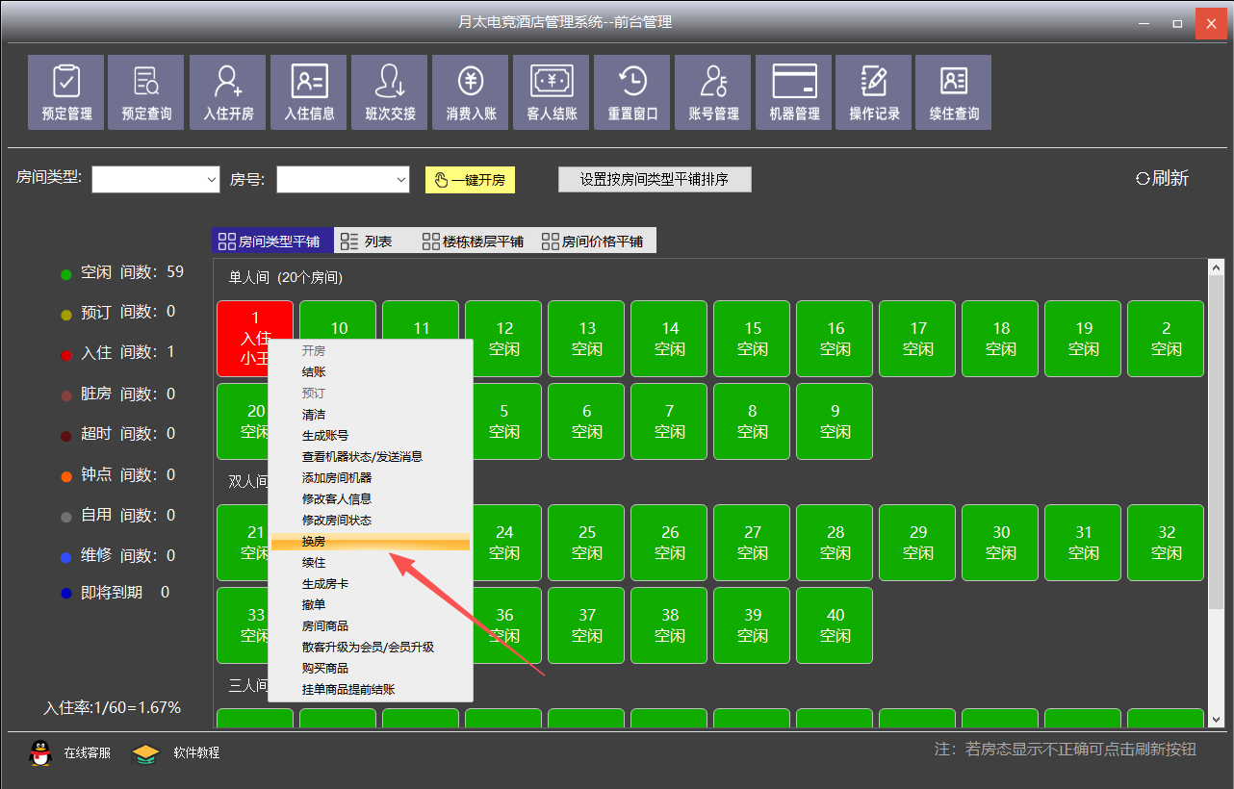The height and width of the screenshot is (789, 1234).
Task: Click the 设置按房间类型平铺排序 button
Action: [655, 180]
